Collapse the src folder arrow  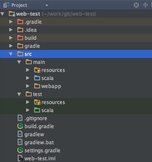pyautogui.click(x=11, y=54)
